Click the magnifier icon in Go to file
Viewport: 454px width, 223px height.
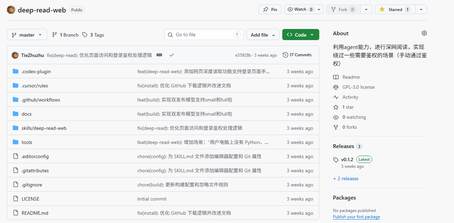tap(170, 35)
